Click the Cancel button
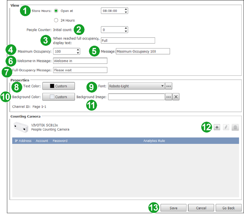The image size is (244, 214). tap(201, 208)
